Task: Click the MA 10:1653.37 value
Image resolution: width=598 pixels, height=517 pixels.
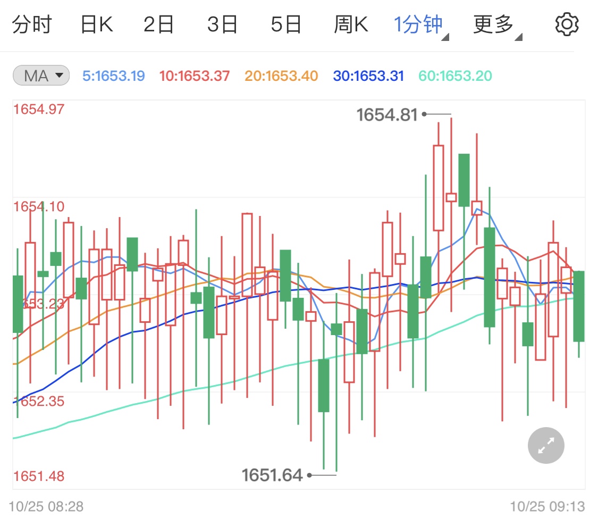Action: (x=195, y=76)
